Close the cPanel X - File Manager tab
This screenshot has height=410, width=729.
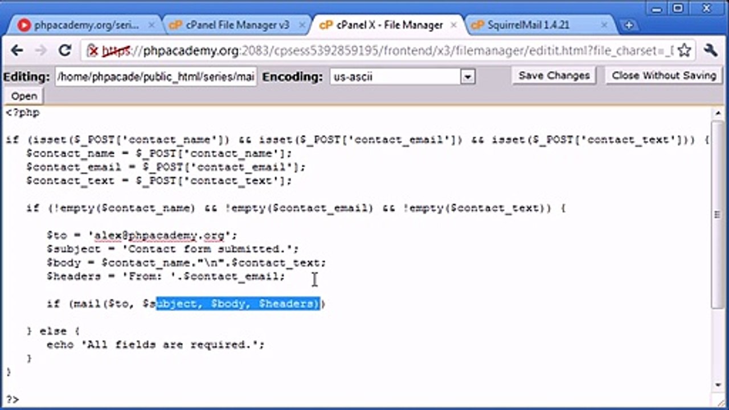click(453, 25)
